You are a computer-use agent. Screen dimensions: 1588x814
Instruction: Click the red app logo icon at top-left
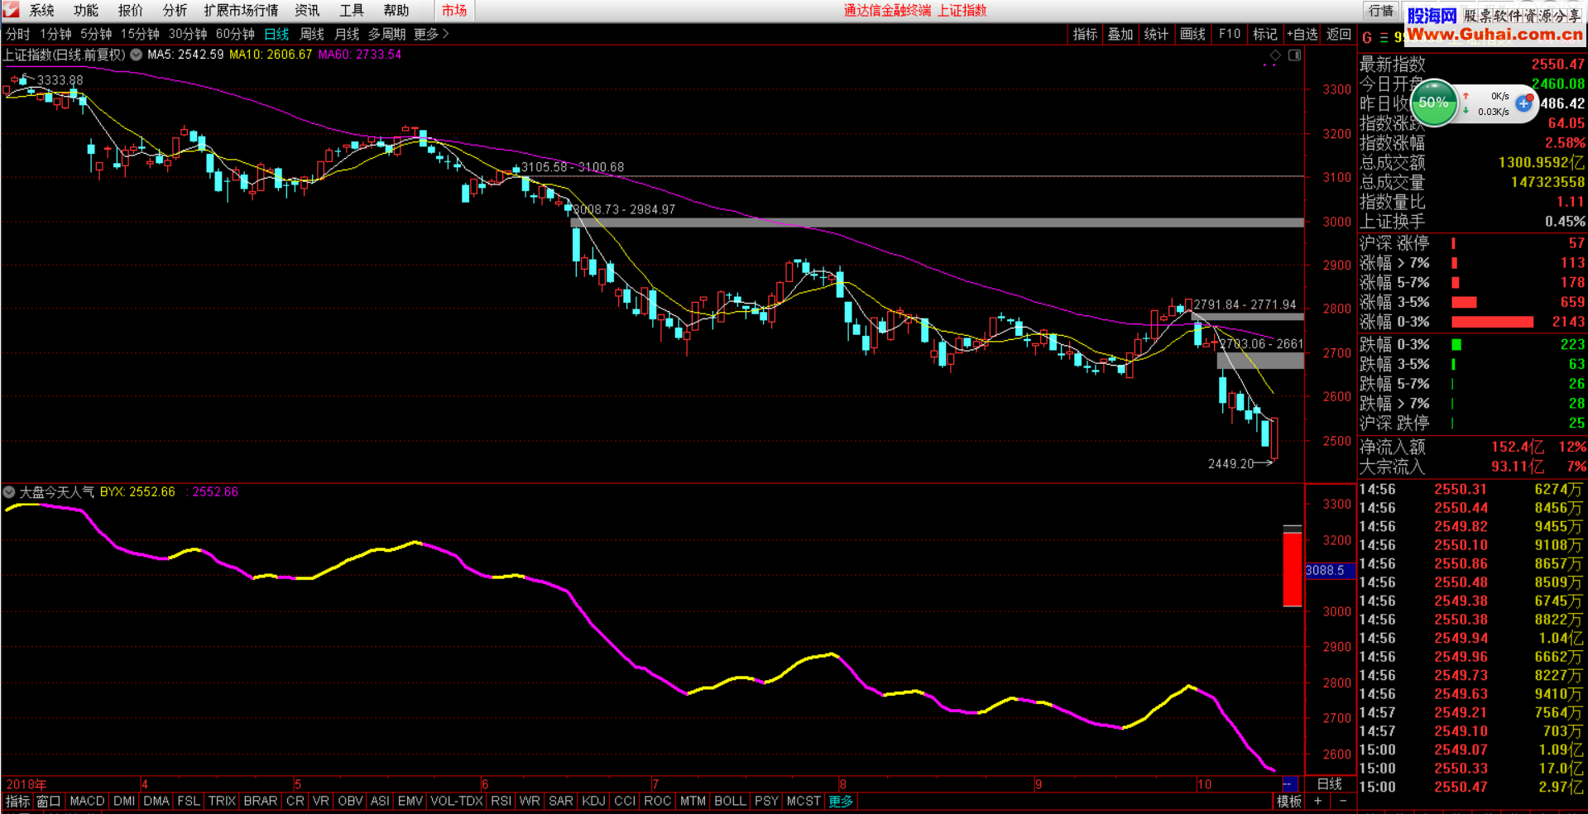[x=11, y=10]
